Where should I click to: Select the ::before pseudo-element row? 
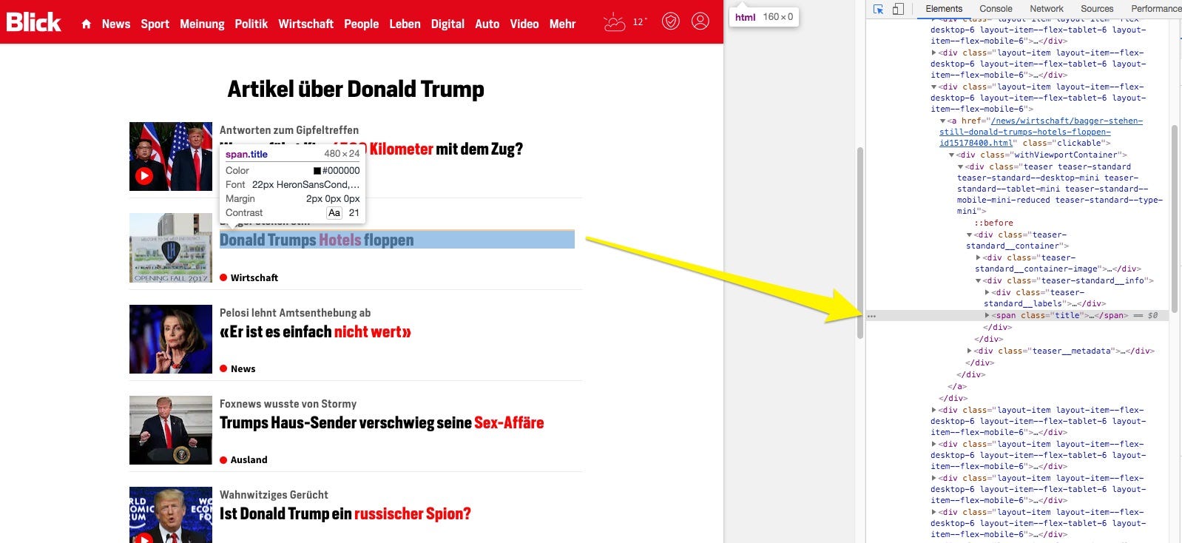click(993, 223)
